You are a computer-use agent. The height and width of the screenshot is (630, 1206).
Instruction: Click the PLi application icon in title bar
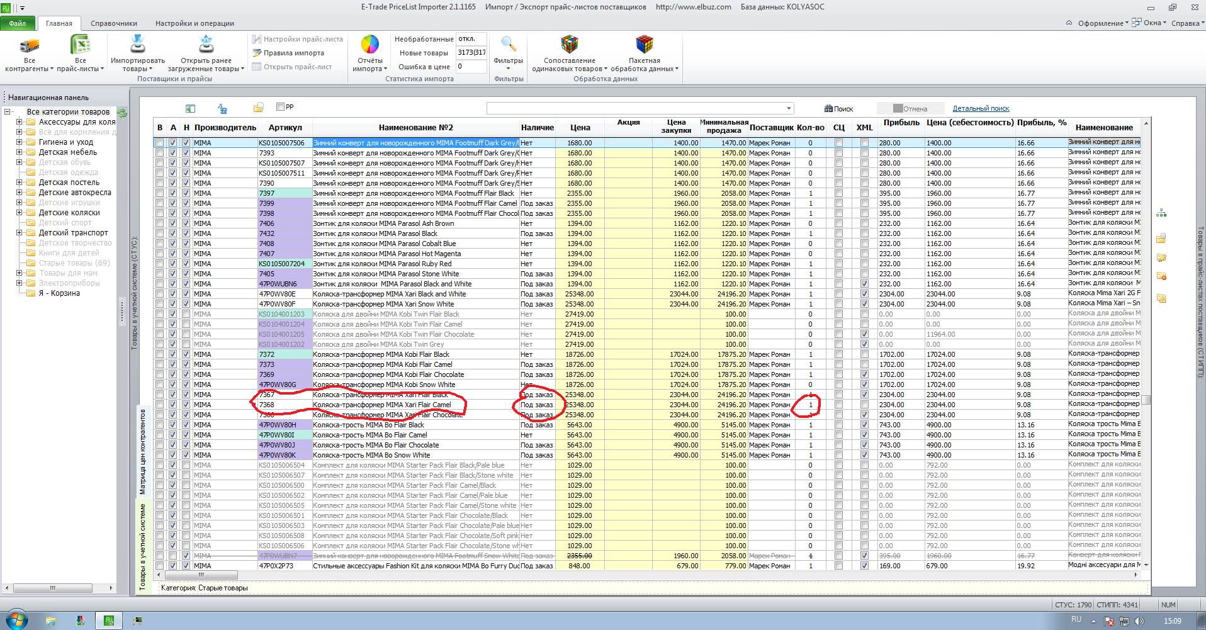point(6,8)
